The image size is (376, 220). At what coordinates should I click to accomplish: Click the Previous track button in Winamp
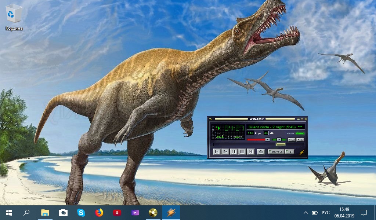(x=217, y=151)
